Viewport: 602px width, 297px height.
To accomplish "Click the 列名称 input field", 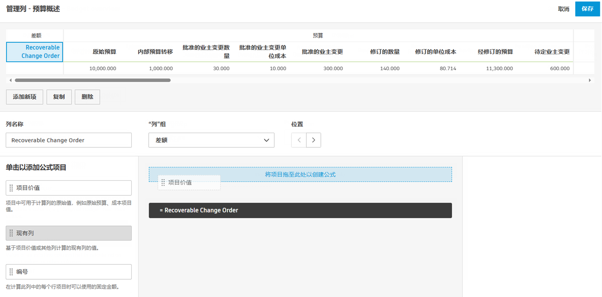I will 69,140.
